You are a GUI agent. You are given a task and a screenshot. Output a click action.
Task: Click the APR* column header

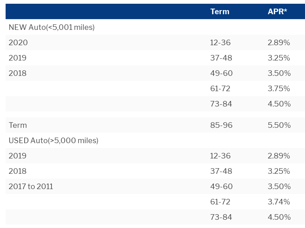click(277, 12)
